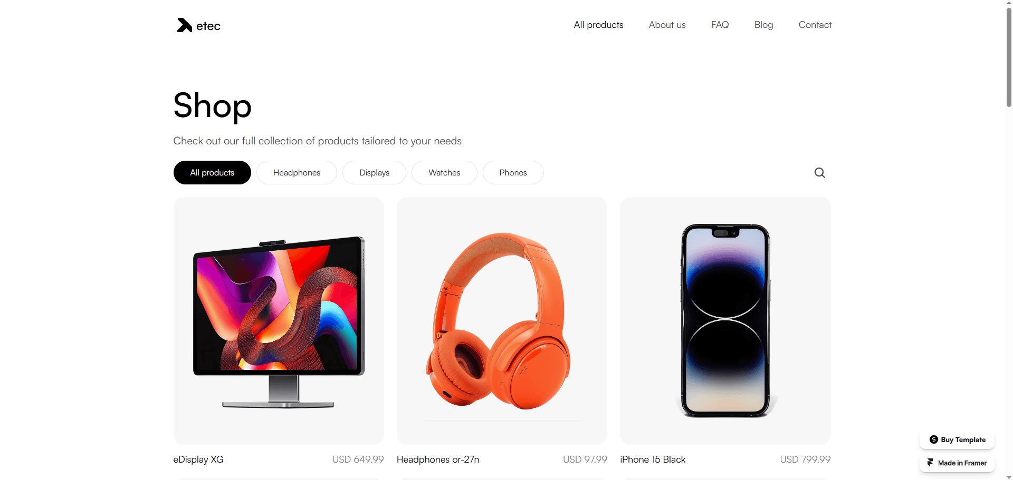Viewport: 1013px width, 480px height.
Task: Open All products in top navigation
Action: [x=598, y=25]
